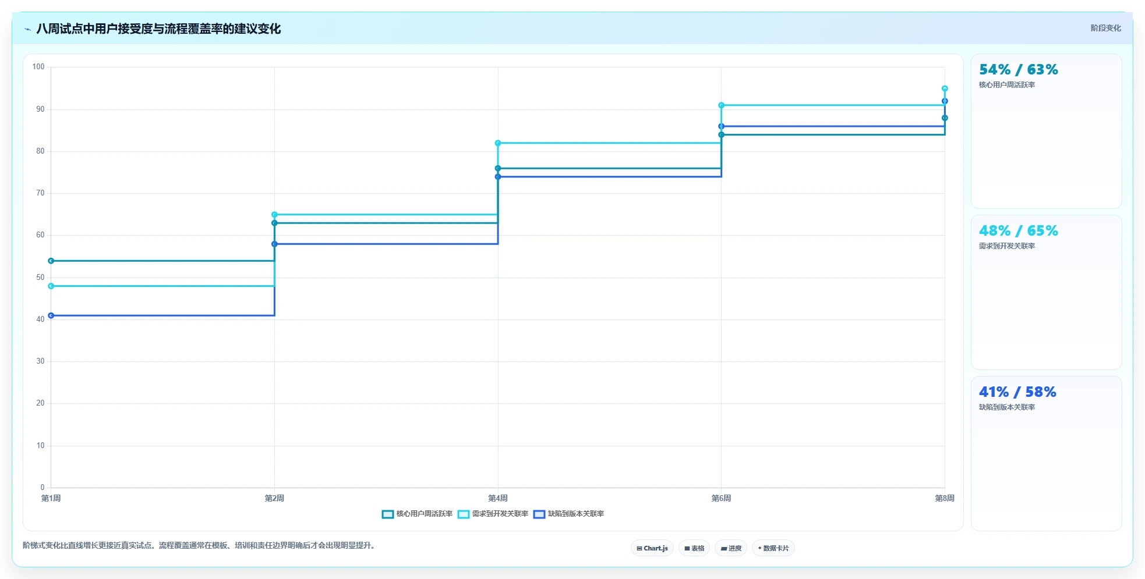This screenshot has height=579, width=1145.
Task: Select 核心用户周活跃率 point at 第8周 (88)
Action: (x=945, y=118)
